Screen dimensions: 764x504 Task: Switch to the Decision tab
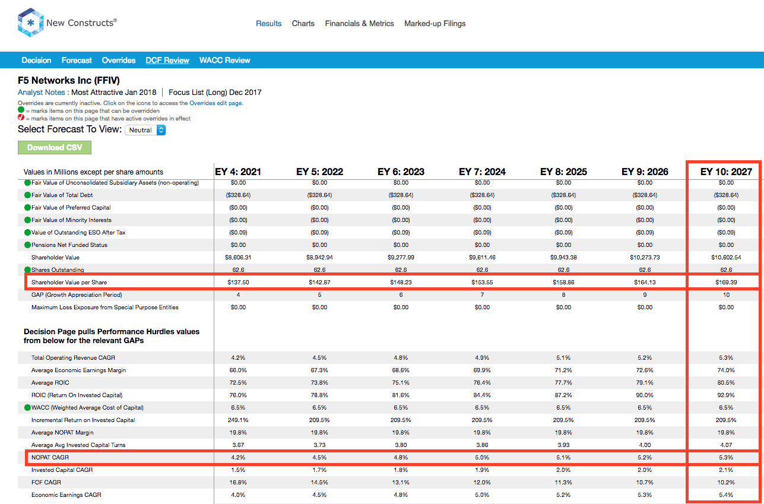[x=36, y=60]
